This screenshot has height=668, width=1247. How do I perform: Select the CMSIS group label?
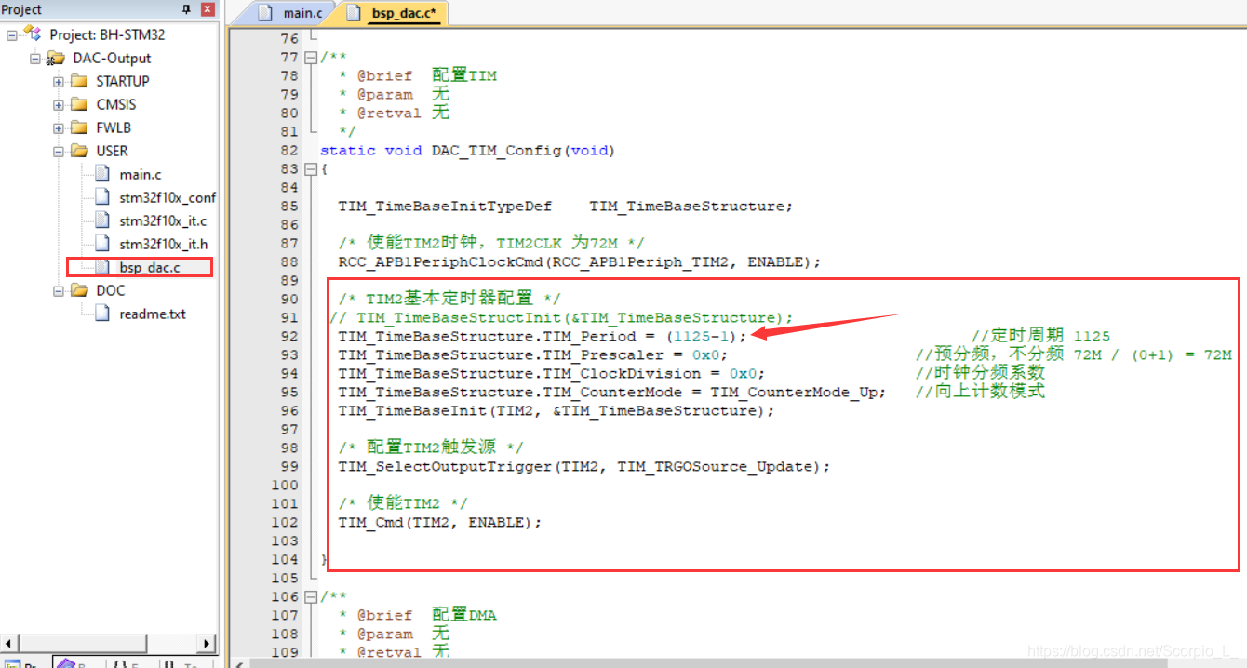115,104
